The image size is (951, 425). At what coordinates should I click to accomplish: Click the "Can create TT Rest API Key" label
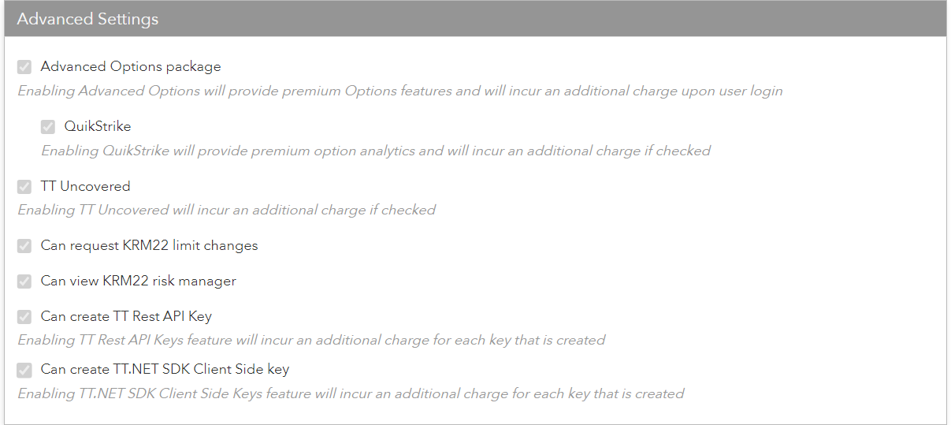tap(126, 316)
